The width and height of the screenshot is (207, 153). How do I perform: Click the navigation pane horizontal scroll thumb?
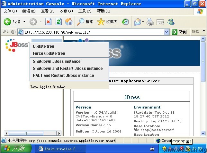point(26,133)
